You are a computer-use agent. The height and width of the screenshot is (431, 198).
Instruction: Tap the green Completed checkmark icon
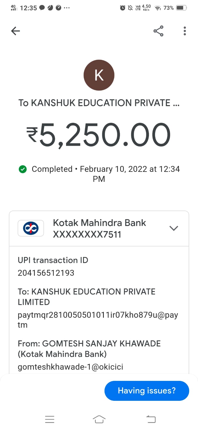(23, 169)
